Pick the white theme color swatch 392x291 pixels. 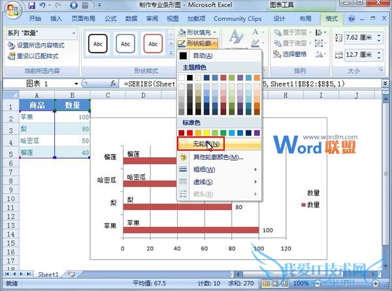pyautogui.click(x=182, y=78)
